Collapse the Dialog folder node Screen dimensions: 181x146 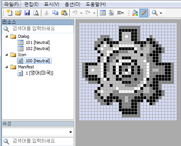[x=7, y=37]
